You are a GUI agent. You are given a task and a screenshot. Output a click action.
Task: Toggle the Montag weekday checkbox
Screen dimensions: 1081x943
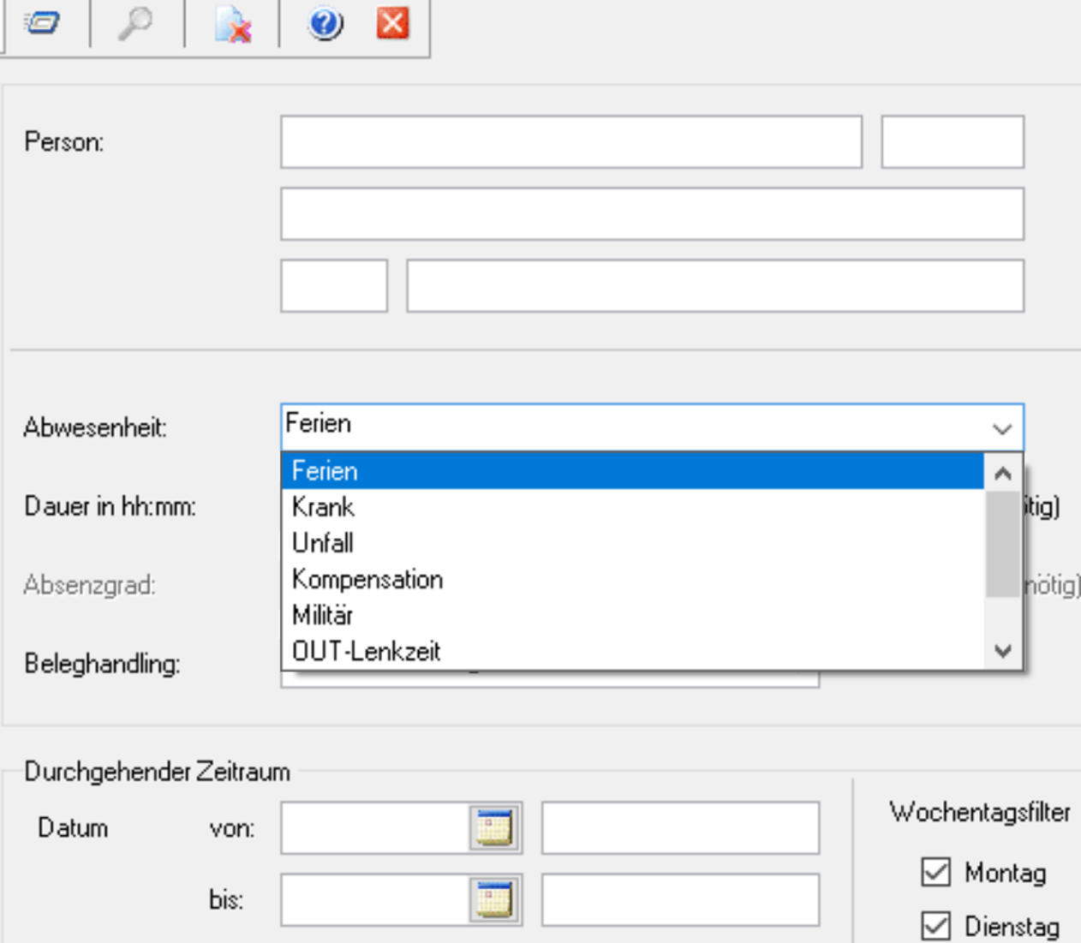pyautogui.click(x=935, y=872)
